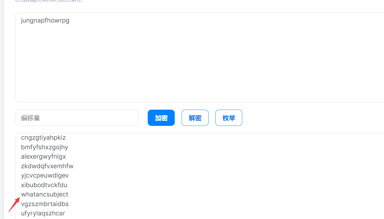The height and width of the screenshot is (219, 384).
Task: Select the ufyrylaqszhcar result line
Action: pos(43,213)
